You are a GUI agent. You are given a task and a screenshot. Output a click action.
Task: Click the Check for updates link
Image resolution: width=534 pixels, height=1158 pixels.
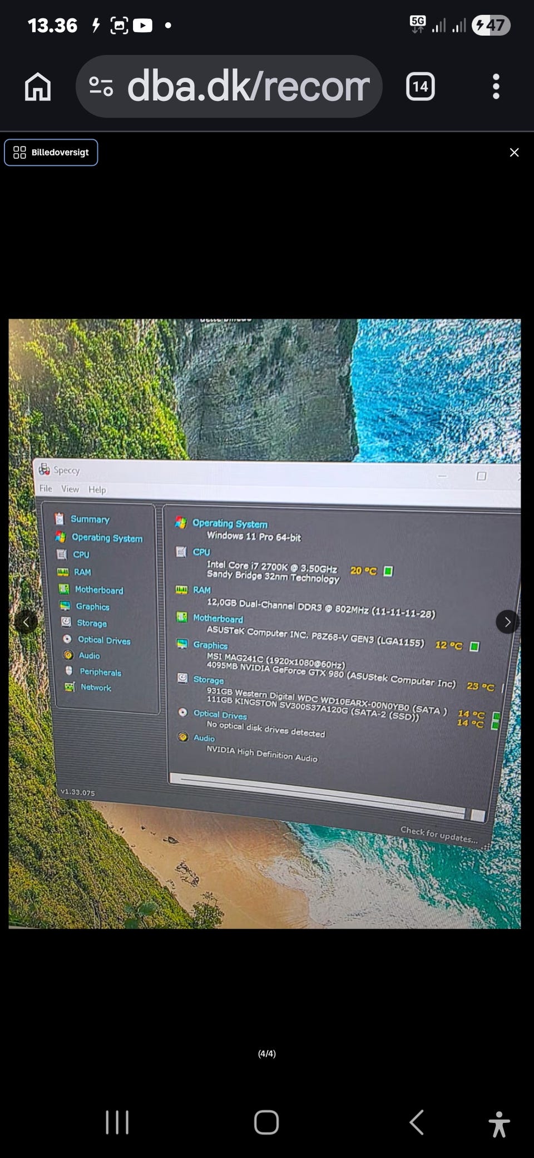click(438, 835)
